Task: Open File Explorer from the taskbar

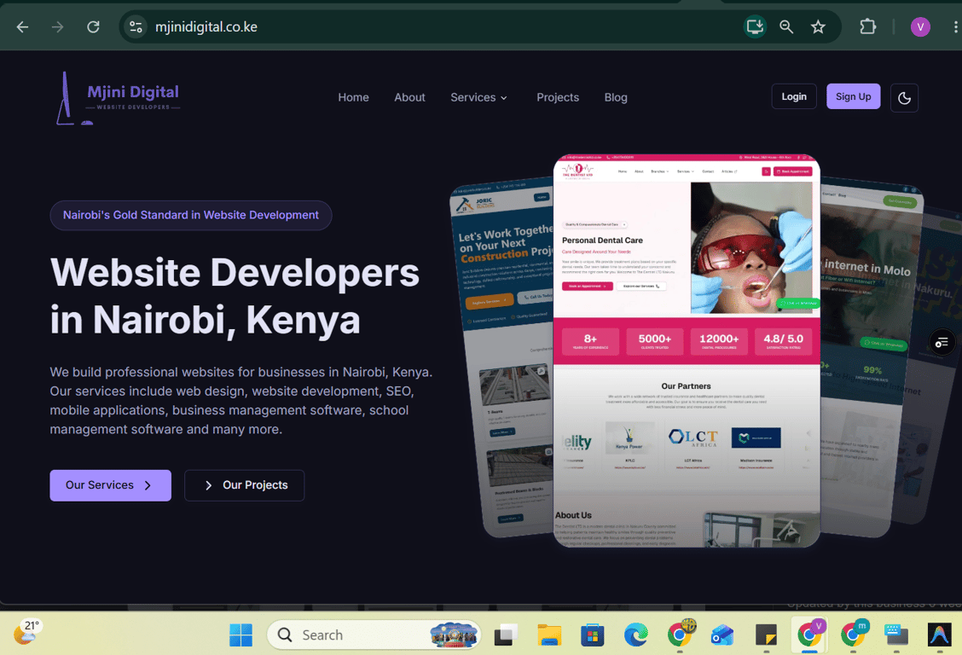Action: (x=549, y=635)
